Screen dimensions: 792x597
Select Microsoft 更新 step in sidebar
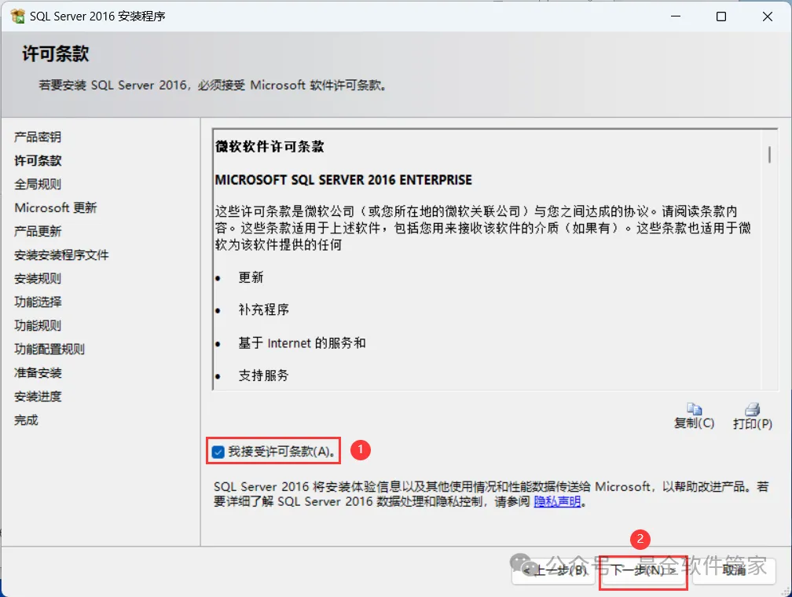[x=56, y=207]
